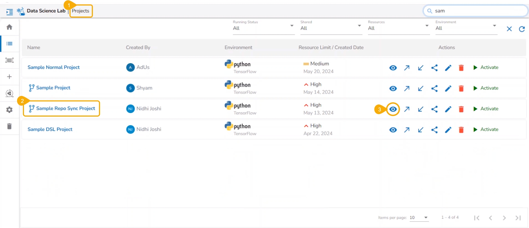The height and width of the screenshot is (228, 529).
Task: Activate the Sample Project
Action: click(x=486, y=88)
